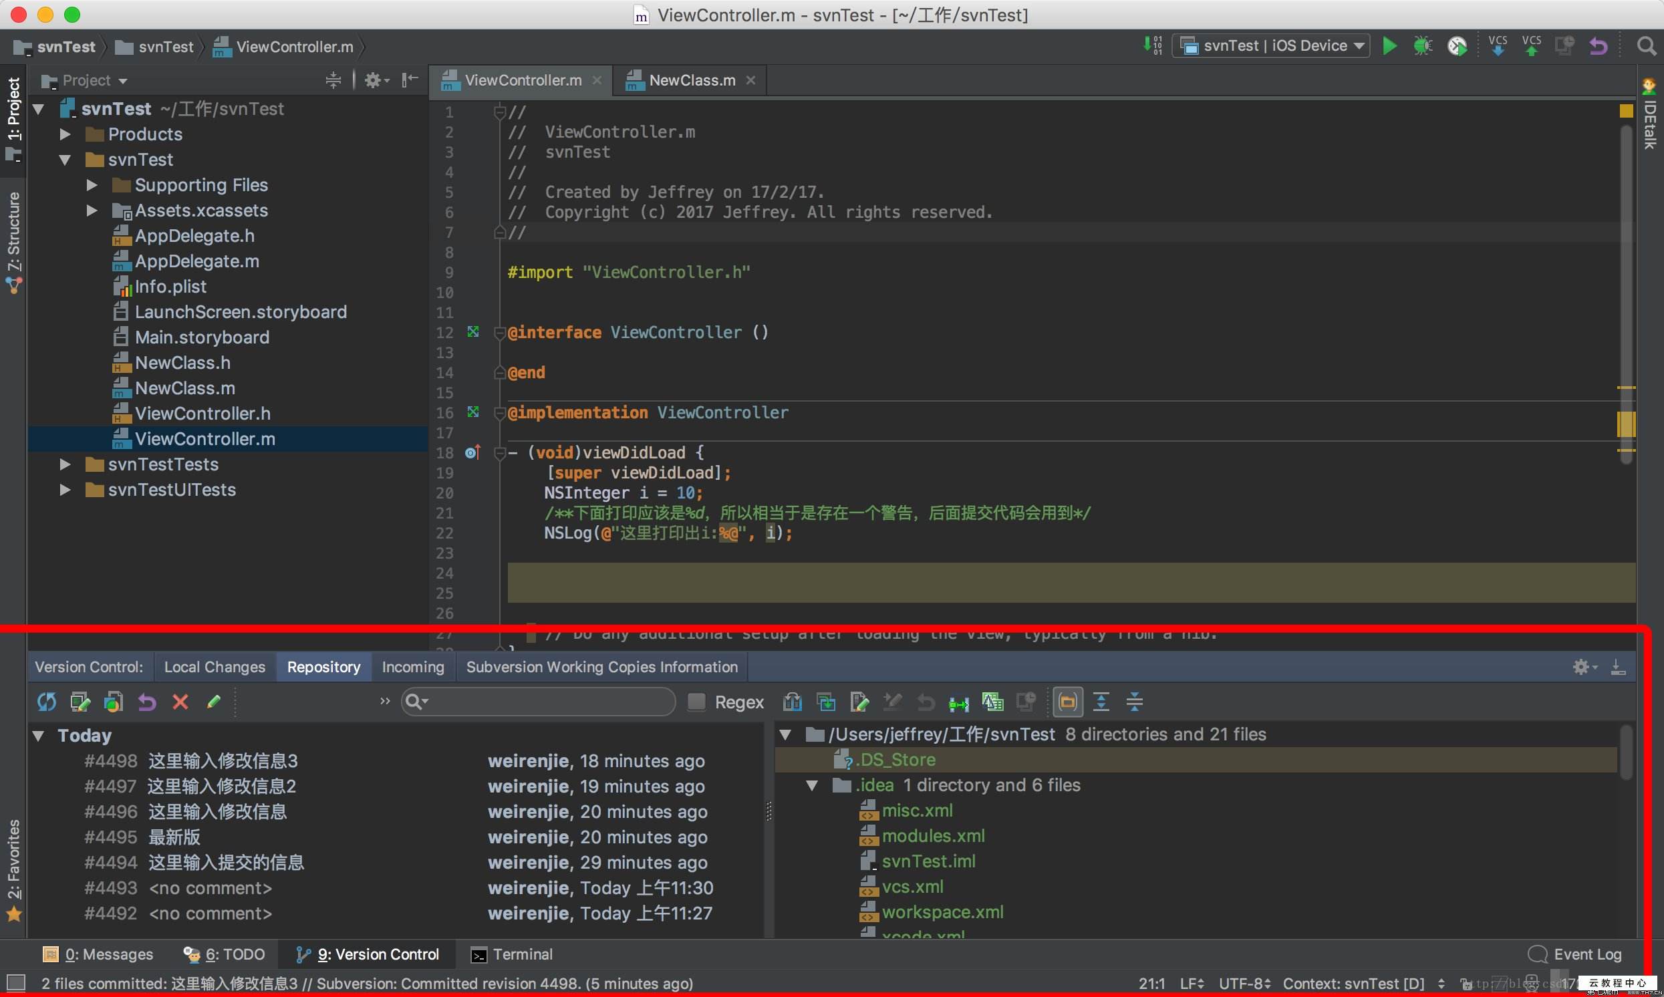Click the red X icon in the Repository toolbar
1664x997 pixels.
[180, 702]
